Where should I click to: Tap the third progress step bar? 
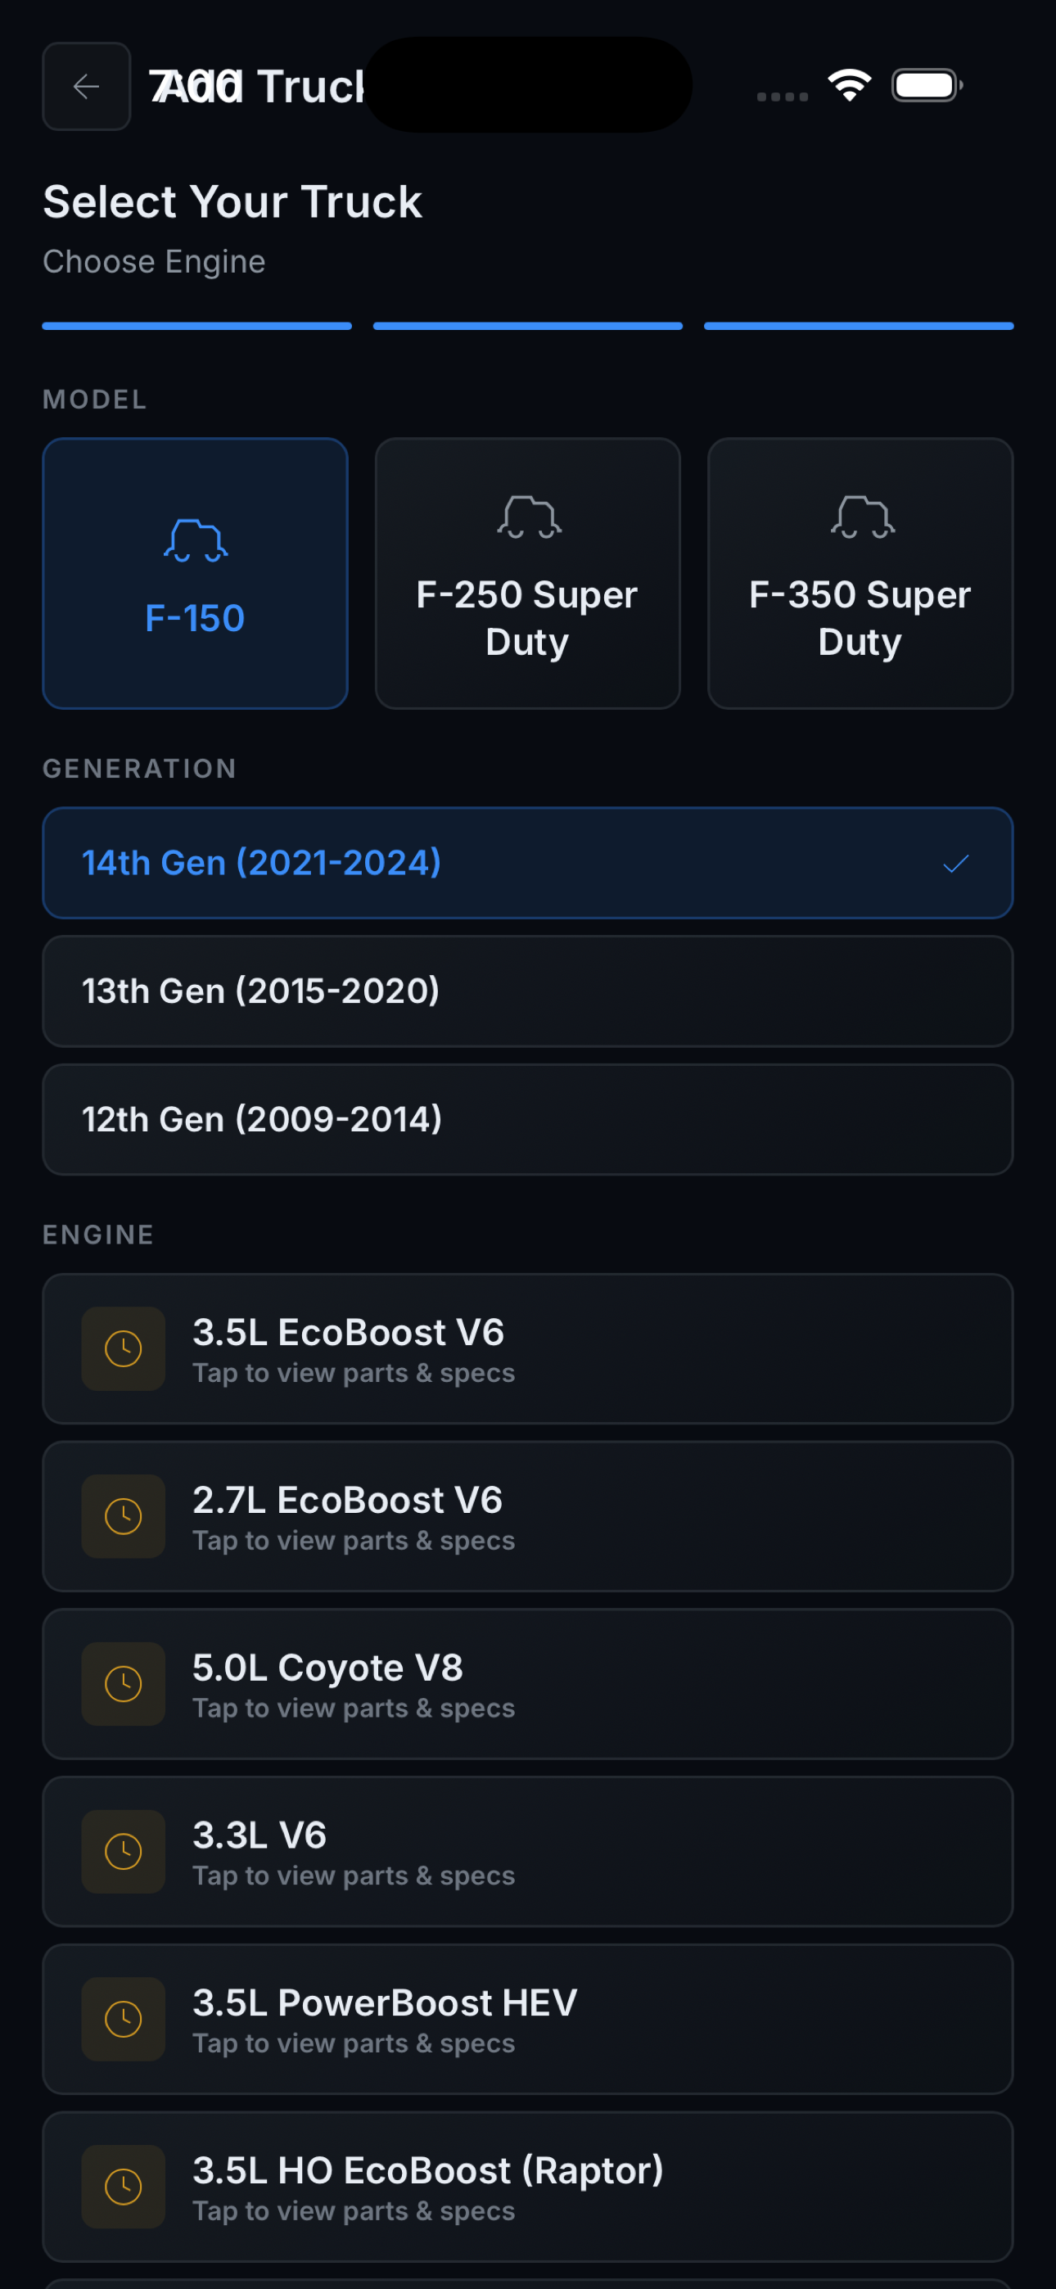(859, 326)
